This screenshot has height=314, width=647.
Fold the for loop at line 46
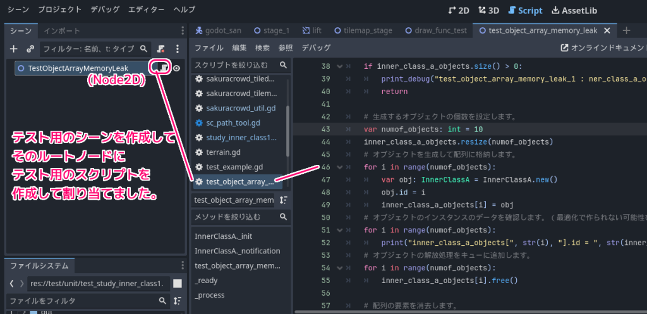(x=340, y=167)
